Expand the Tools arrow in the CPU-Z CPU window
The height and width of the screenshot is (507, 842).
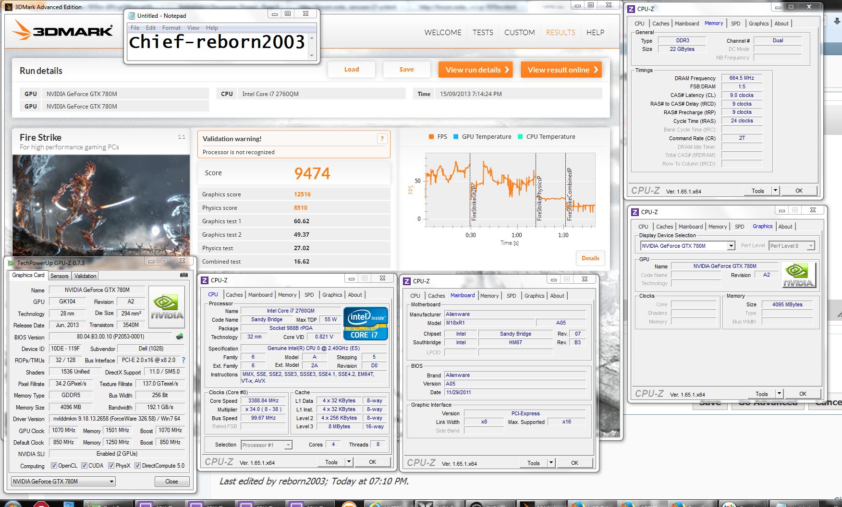pyautogui.click(x=349, y=462)
